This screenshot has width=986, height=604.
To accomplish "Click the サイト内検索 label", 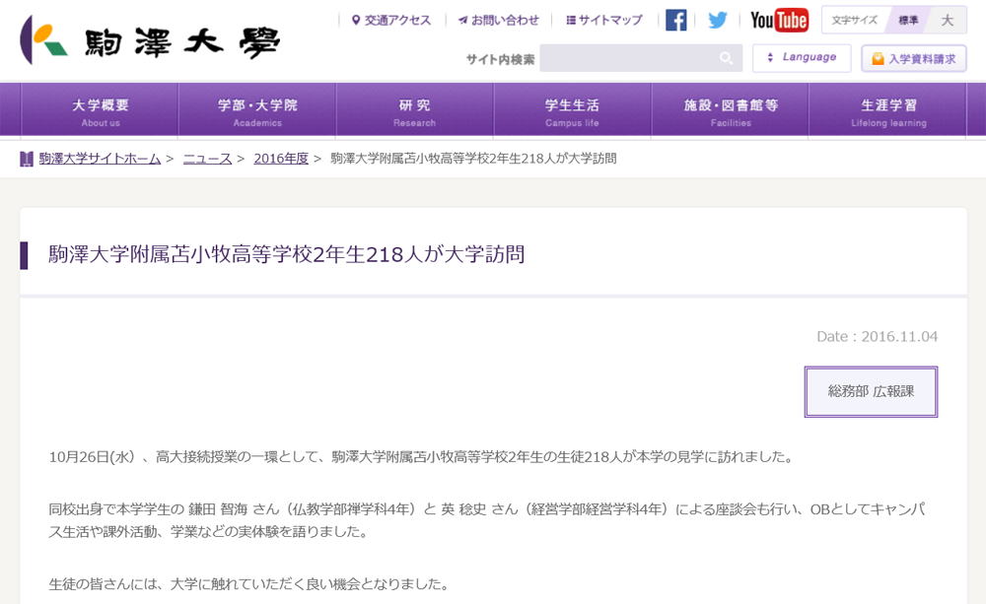I will (501, 59).
